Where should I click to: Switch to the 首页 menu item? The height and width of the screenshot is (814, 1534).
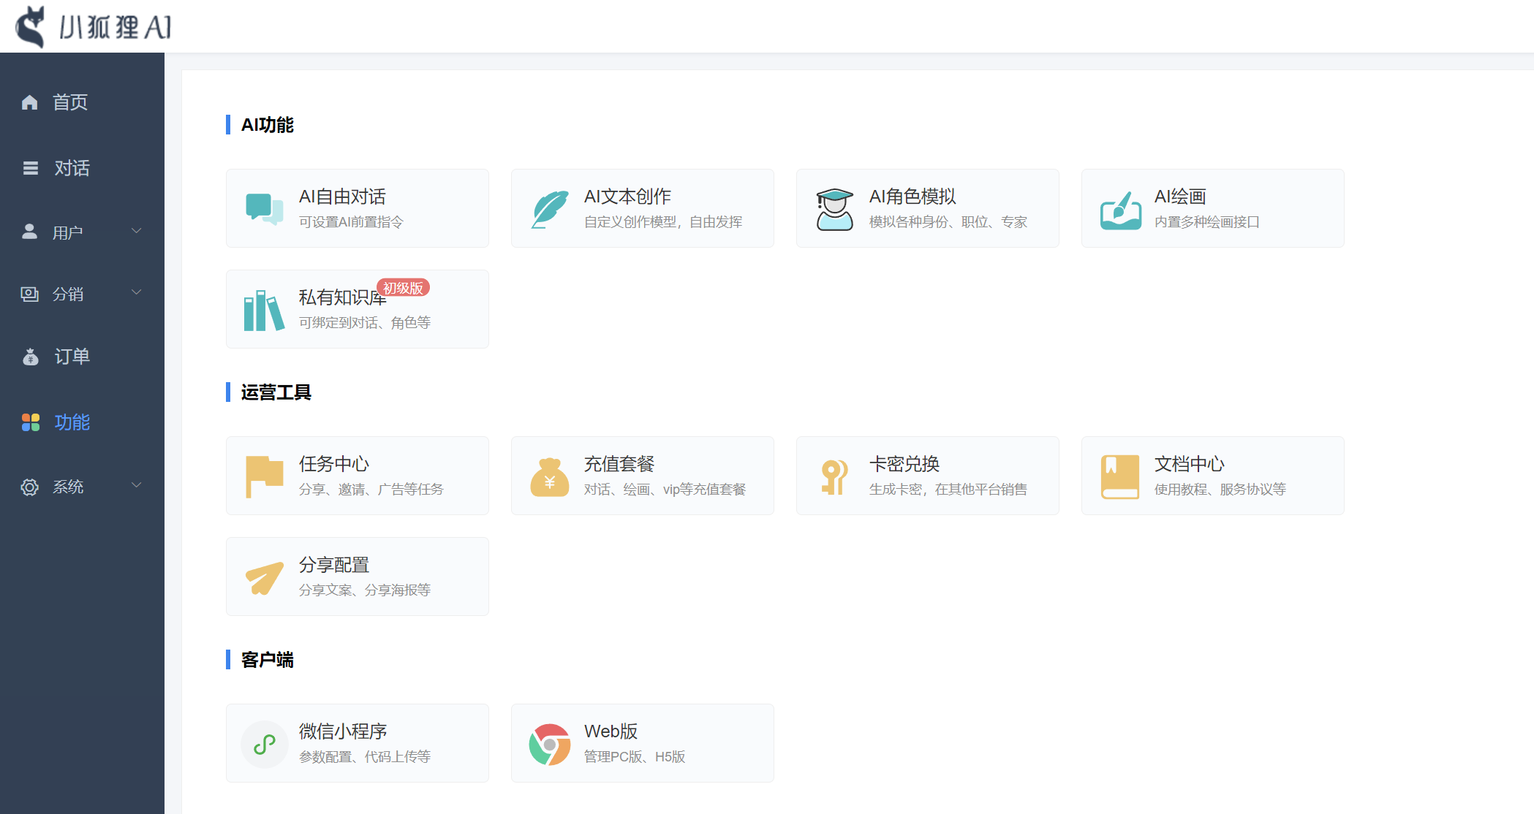pos(70,102)
